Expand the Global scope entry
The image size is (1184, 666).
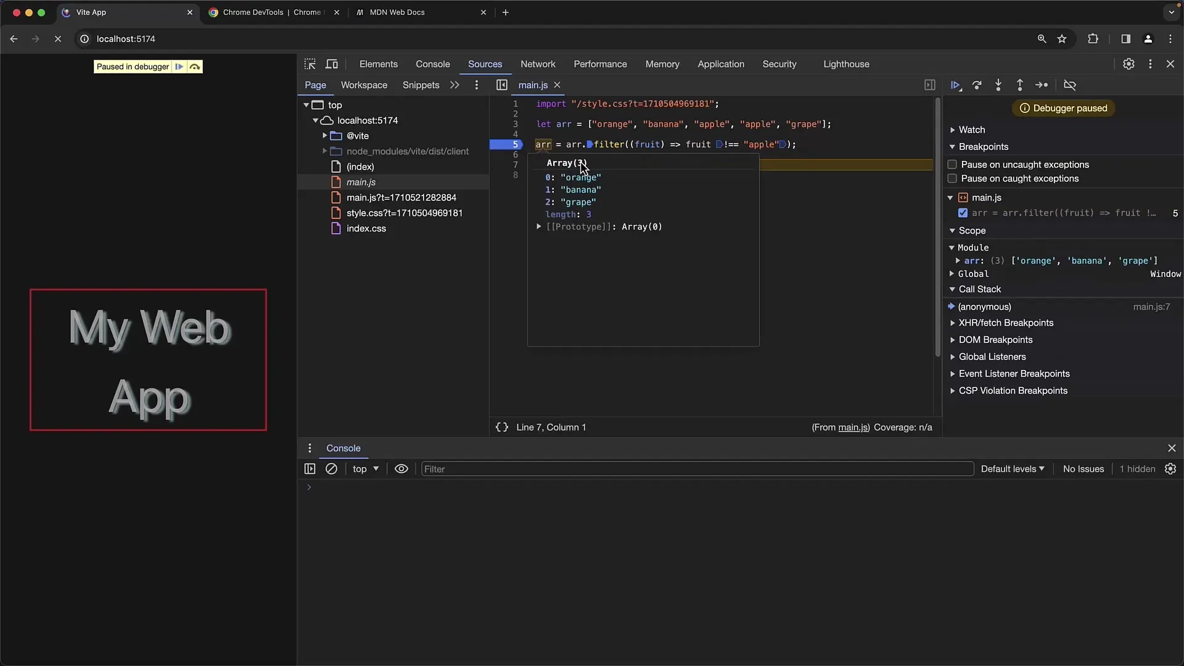point(952,274)
